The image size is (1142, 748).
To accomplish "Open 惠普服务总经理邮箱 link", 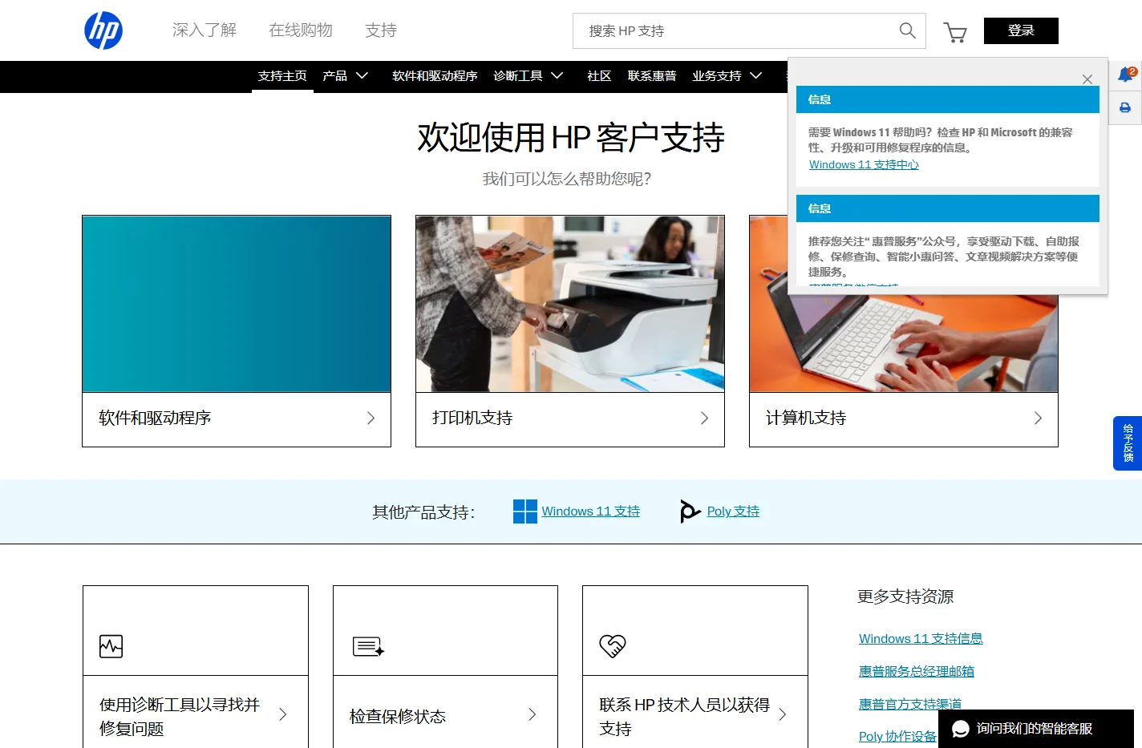I will pyautogui.click(x=916, y=671).
